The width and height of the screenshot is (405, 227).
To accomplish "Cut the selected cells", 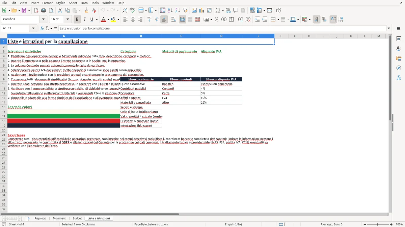I will click(60, 10).
